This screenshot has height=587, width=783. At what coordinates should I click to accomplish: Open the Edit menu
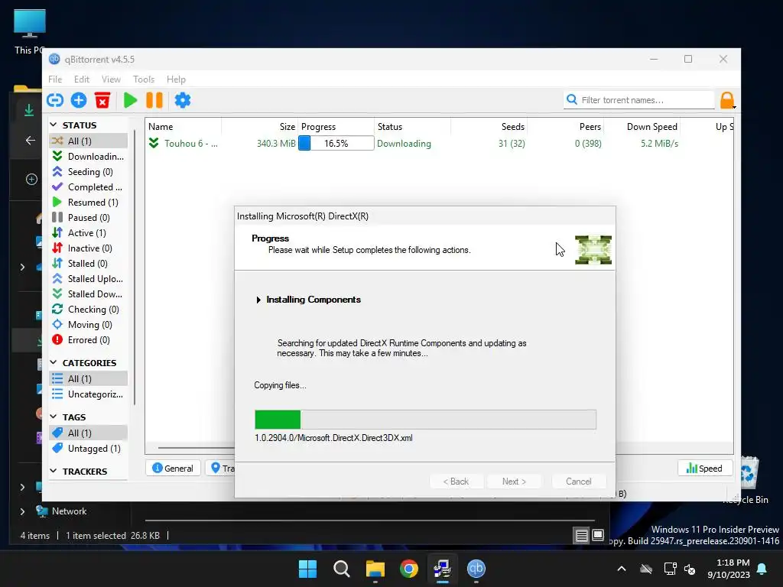click(x=81, y=79)
